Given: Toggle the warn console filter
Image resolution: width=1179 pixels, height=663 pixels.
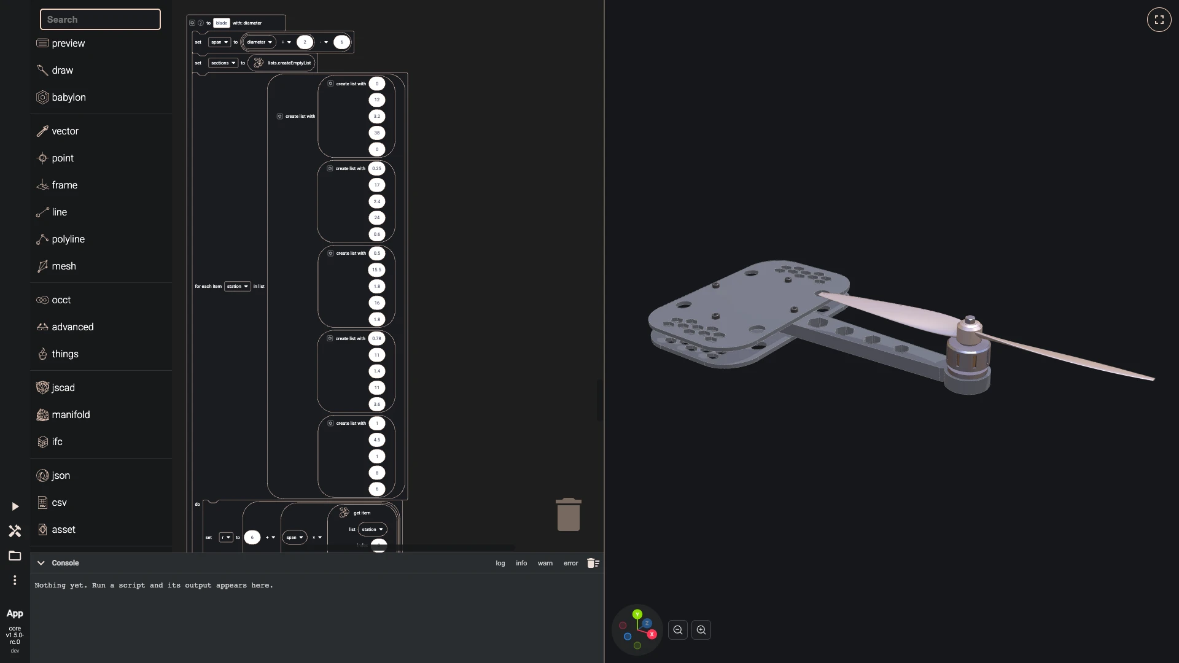Looking at the screenshot, I should point(545,563).
